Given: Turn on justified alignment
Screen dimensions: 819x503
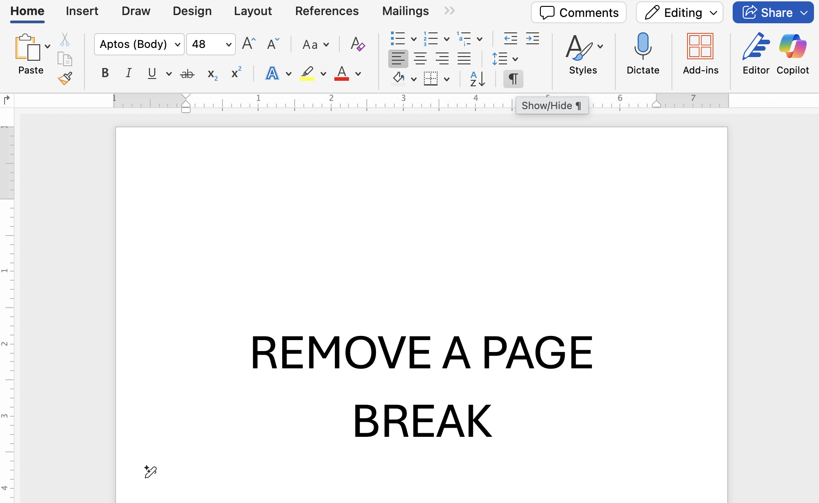Looking at the screenshot, I should point(465,58).
